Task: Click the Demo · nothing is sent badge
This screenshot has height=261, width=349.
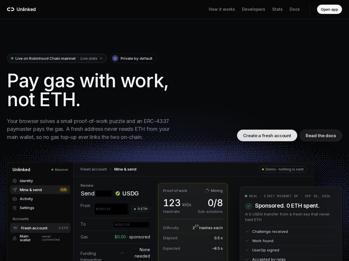Action: (x=283, y=169)
